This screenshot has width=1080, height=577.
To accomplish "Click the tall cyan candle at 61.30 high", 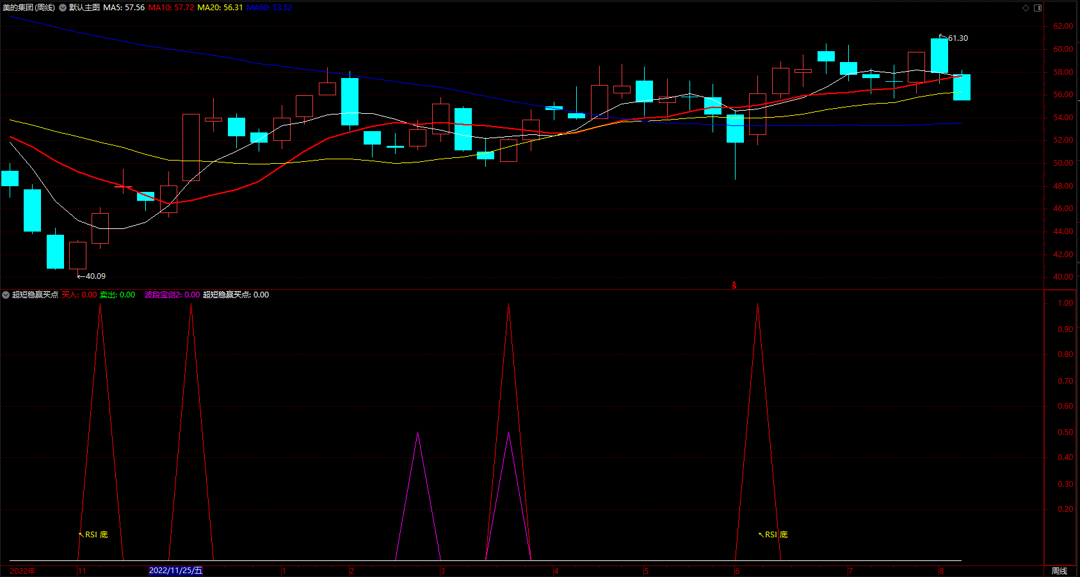I will coord(939,56).
